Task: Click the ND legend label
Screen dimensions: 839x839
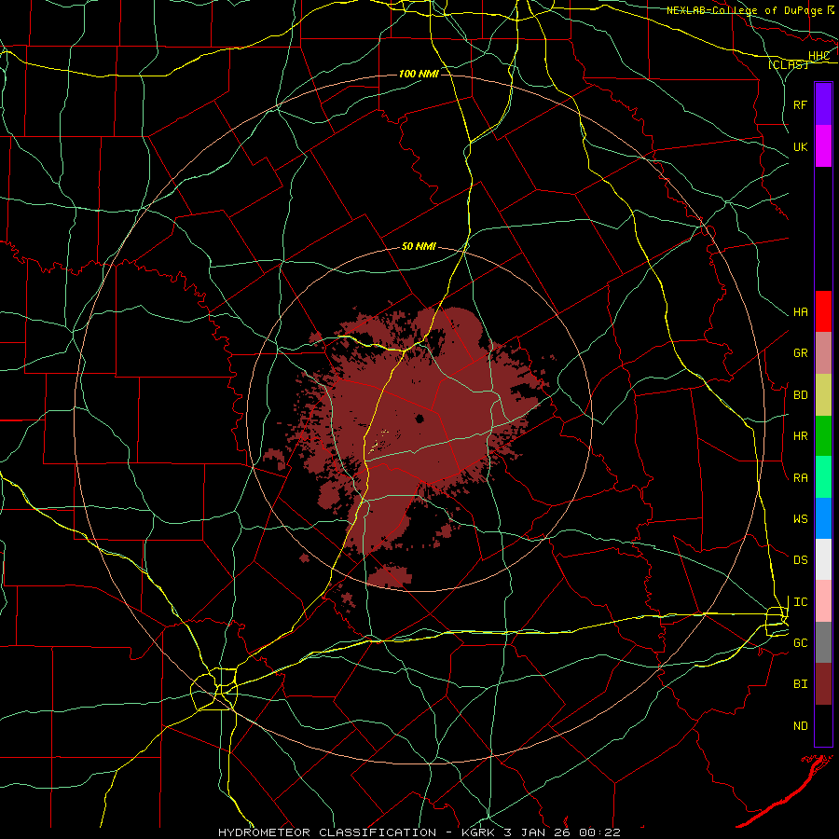Action: 800,726
